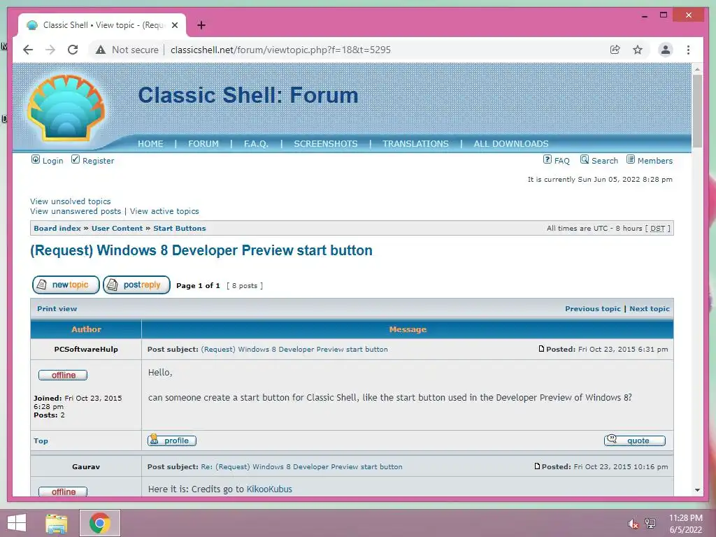The width and height of the screenshot is (716, 537).
Task: Click the first post subject link
Action: 294,350
